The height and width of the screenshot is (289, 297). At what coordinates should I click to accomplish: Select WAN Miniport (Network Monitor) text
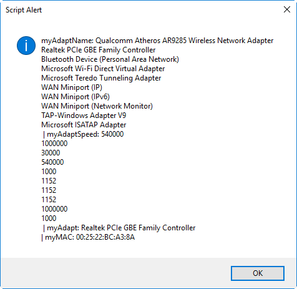pos(97,106)
